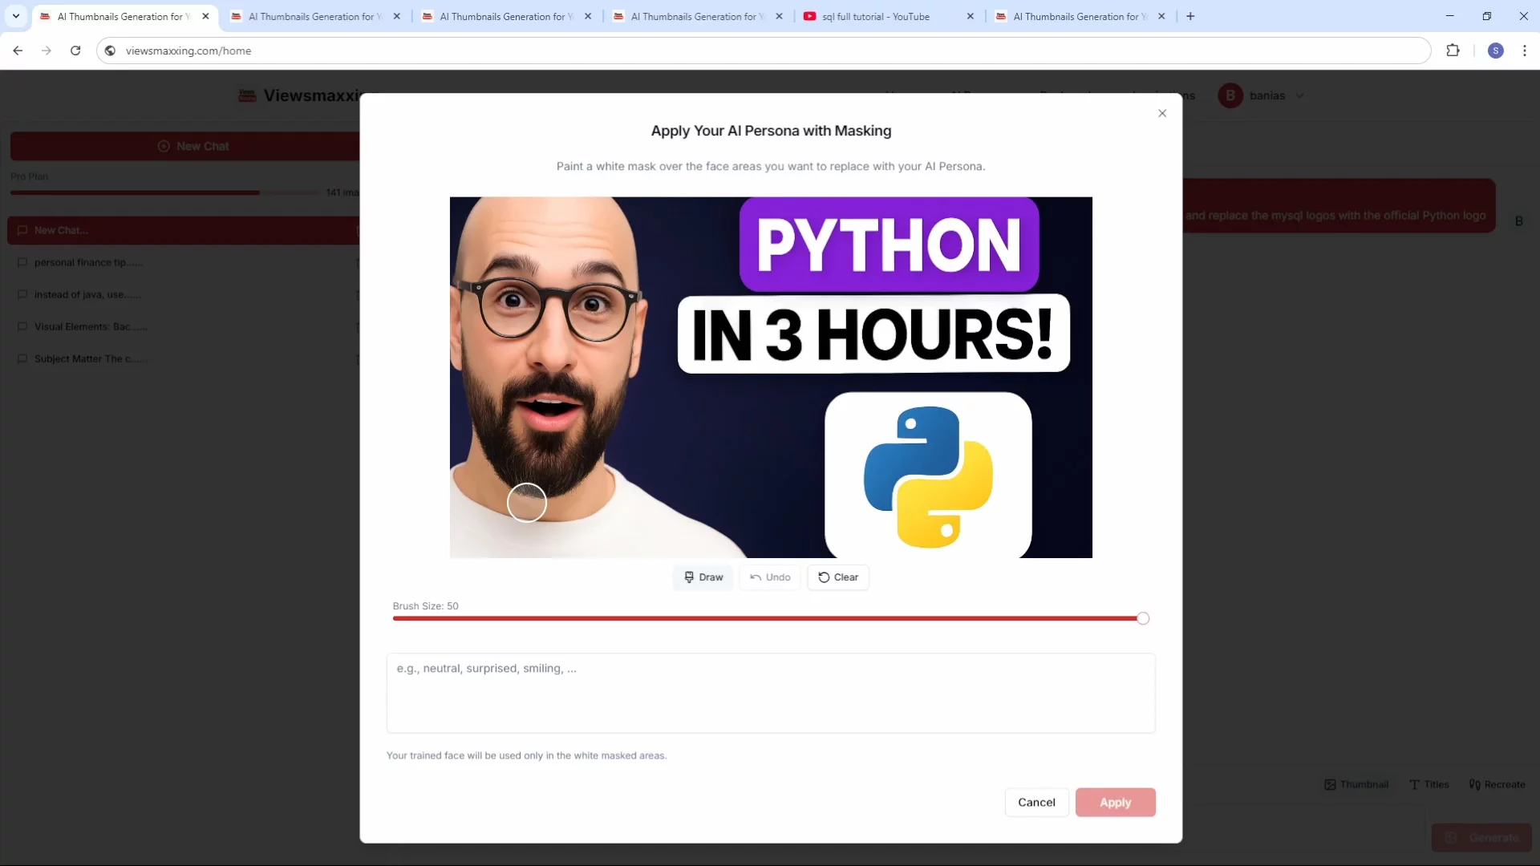Open the Chrome profile avatar
This screenshot has height=866, width=1540.
click(1495, 51)
